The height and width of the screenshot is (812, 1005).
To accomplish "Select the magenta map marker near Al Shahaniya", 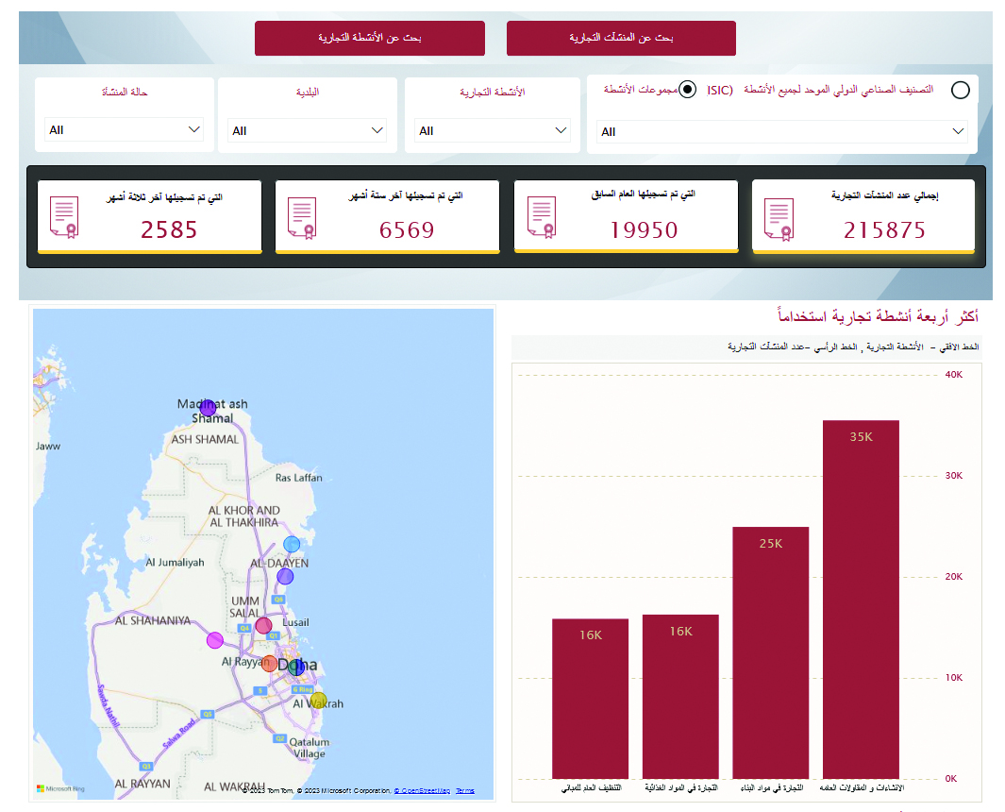I will point(215,640).
